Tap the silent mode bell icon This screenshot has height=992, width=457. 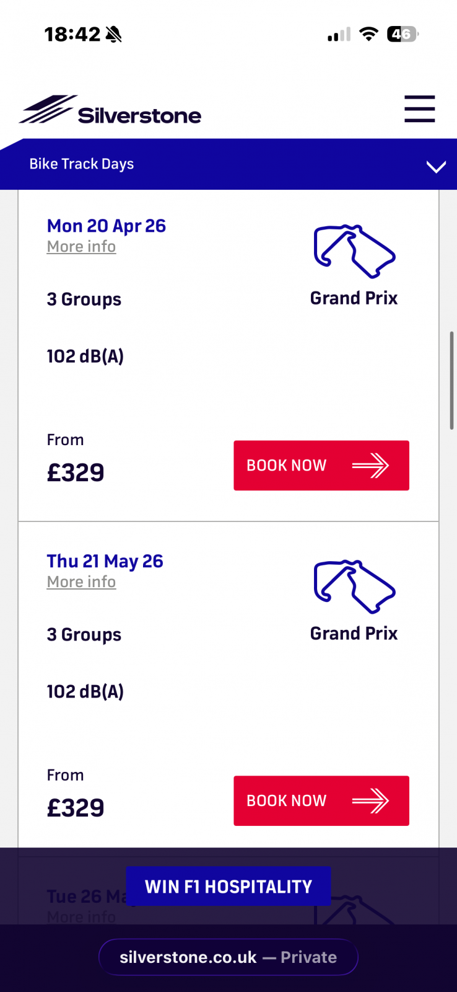(x=113, y=35)
